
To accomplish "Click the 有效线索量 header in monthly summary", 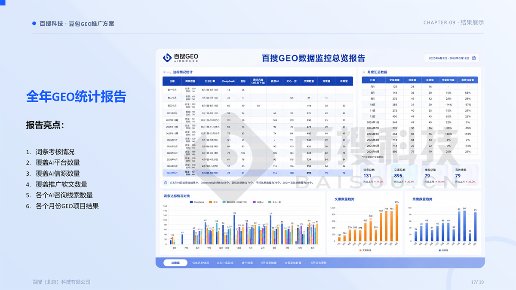I will click(467, 80).
